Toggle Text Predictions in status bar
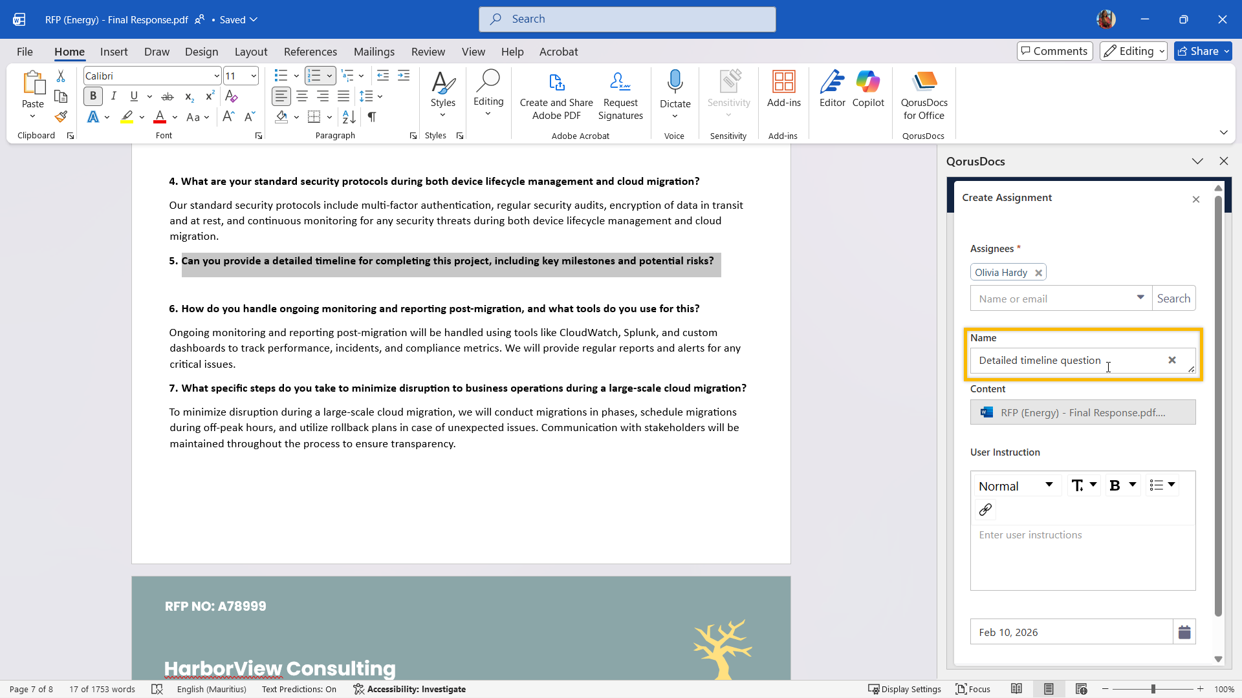1242x698 pixels. pyautogui.click(x=299, y=689)
